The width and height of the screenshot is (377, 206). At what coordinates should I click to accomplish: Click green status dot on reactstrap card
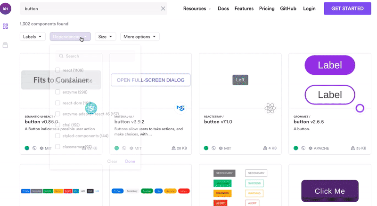pos(206,148)
